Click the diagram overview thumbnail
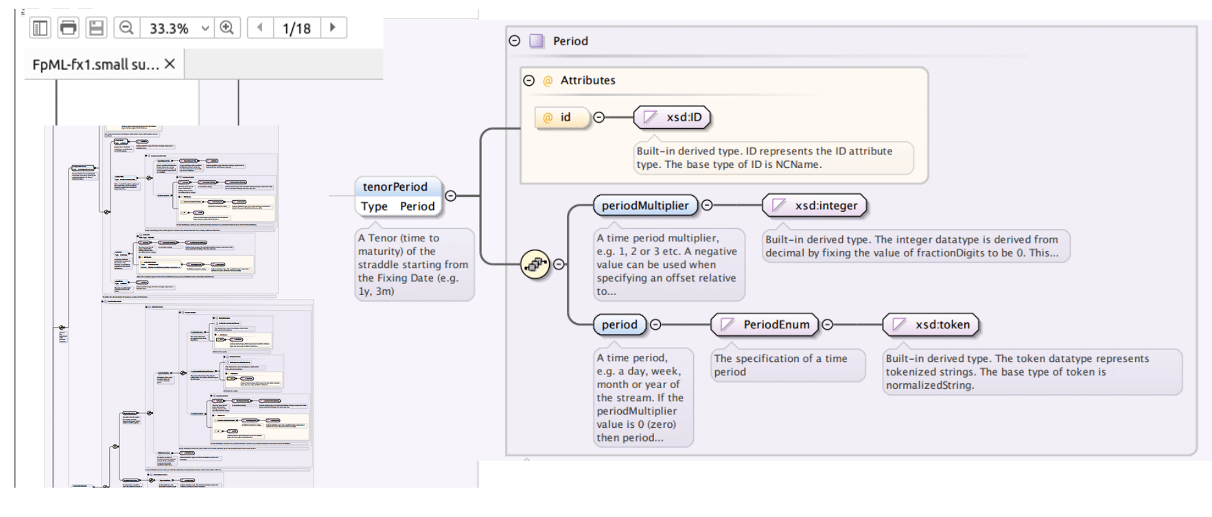The height and width of the screenshot is (517, 1212). [180, 306]
